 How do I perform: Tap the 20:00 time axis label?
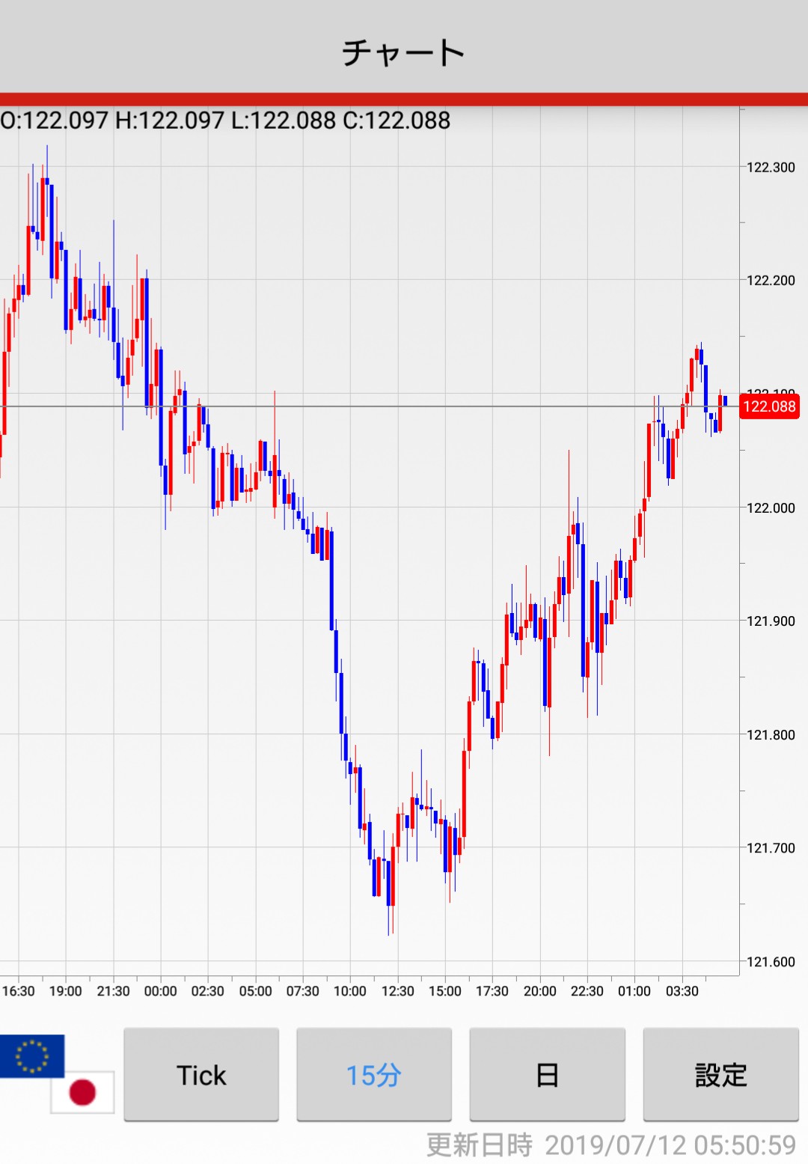tap(539, 991)
